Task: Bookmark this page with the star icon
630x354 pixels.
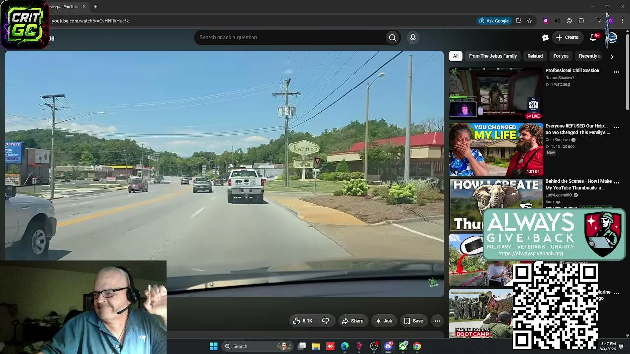Action: (x=529, y=21)
